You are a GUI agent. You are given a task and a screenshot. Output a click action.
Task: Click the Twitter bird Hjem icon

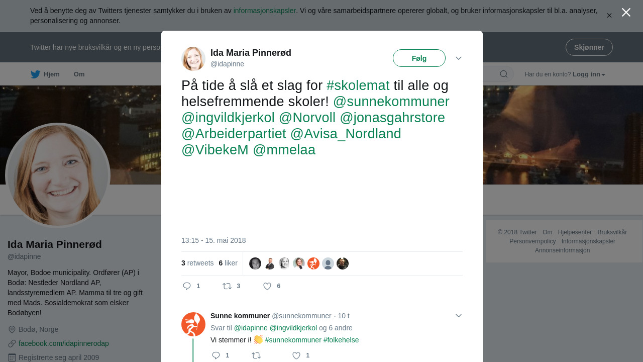(35, 74)
